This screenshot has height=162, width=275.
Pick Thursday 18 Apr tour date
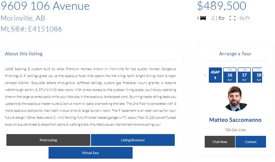pyautogui.click(x=257, y=75)
